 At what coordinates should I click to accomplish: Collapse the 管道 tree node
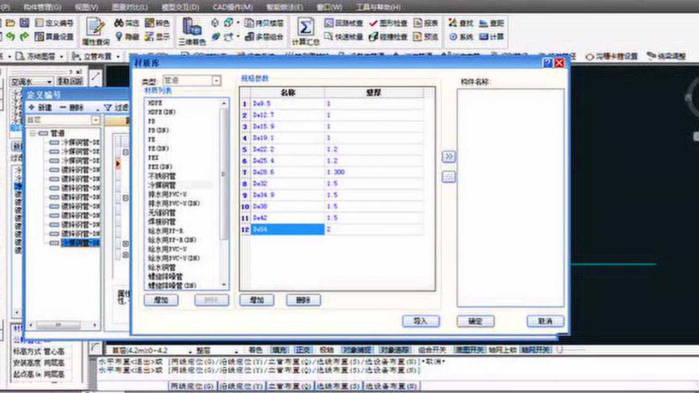[33, 133]
